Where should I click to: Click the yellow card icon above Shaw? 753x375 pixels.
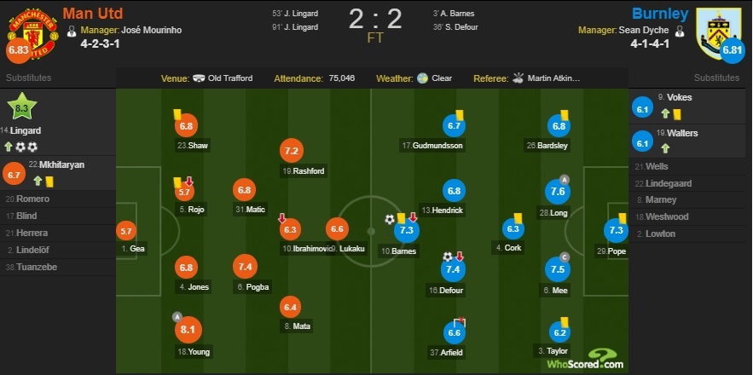tap(177, 112)
